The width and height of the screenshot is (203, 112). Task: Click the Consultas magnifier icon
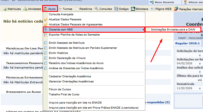(96, 9)
